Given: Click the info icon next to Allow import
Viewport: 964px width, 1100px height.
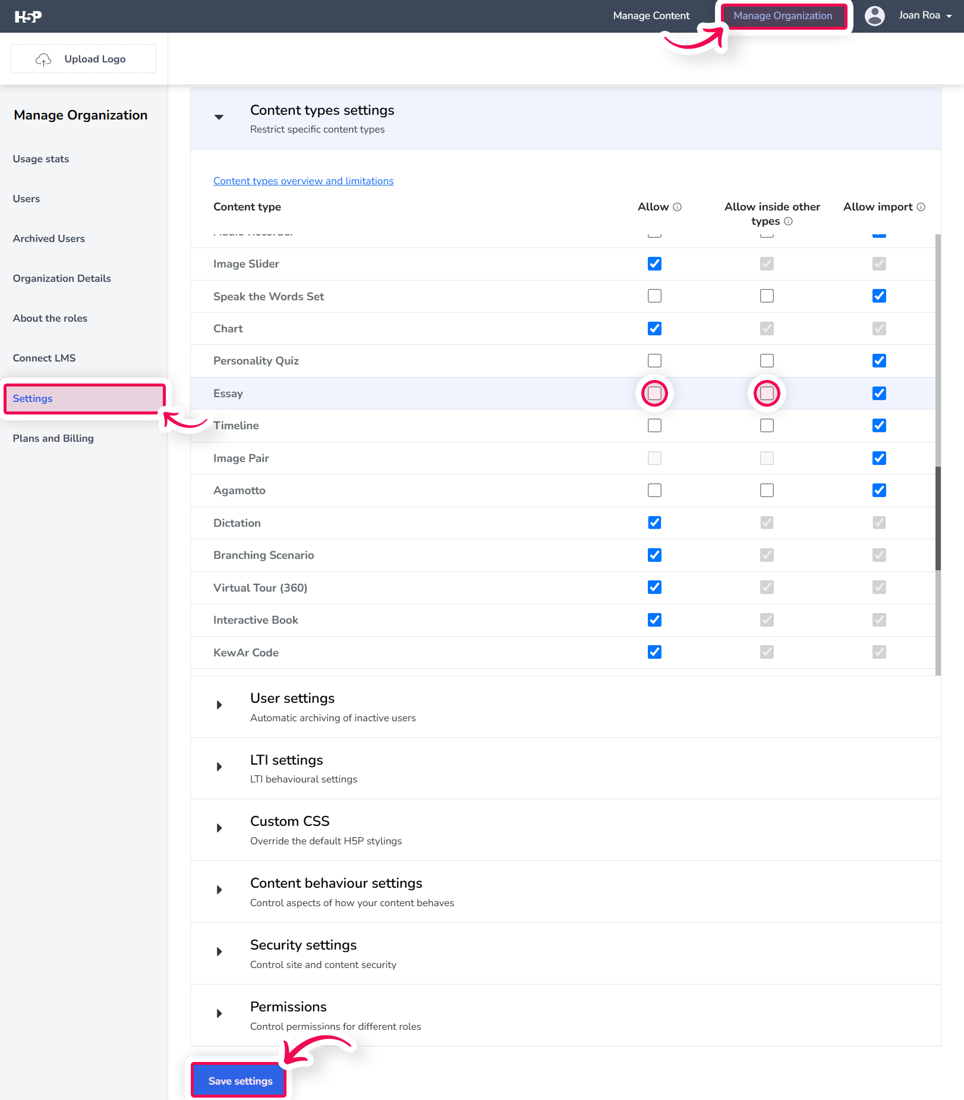Looking at the screenshot, I should (x=921, y=207).
